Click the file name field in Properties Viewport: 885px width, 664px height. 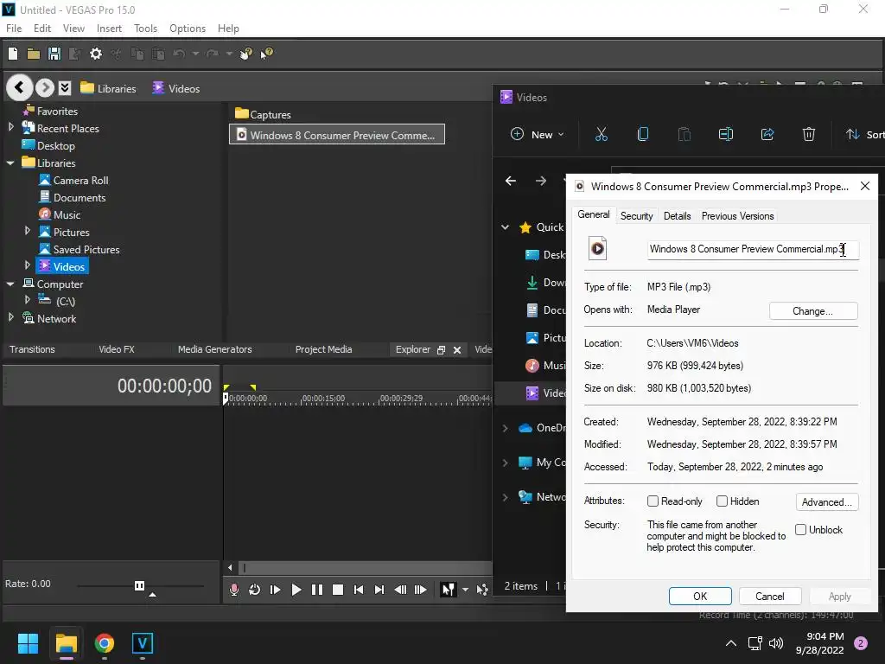(x=753, y=249)
